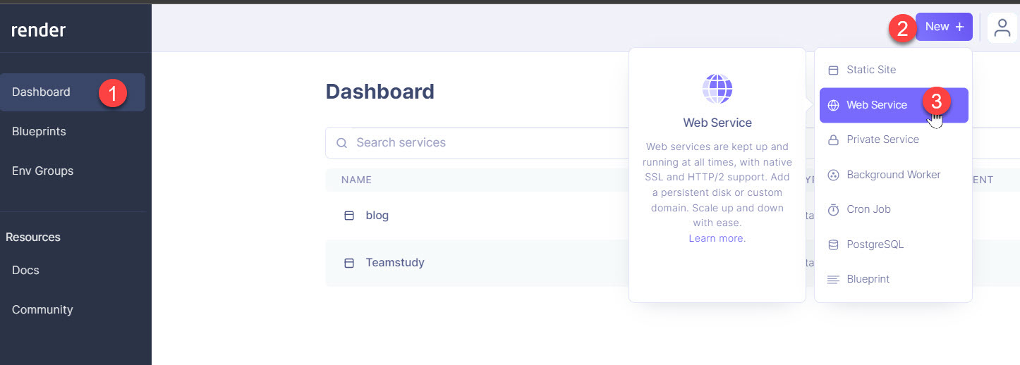
Task: Click the Blueprint lines icon in menu
Action: click(x=833, y=280)
